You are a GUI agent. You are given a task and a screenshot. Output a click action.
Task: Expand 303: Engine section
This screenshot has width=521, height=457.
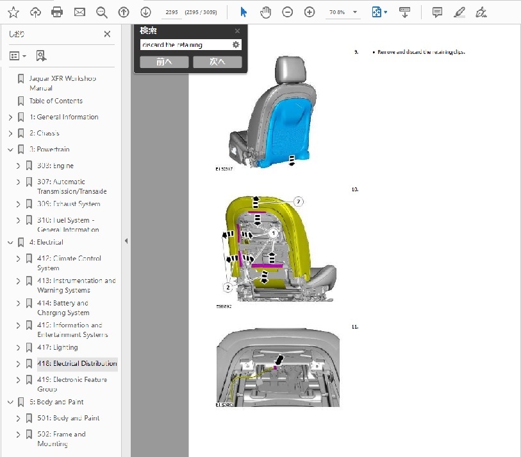(19, 166)
